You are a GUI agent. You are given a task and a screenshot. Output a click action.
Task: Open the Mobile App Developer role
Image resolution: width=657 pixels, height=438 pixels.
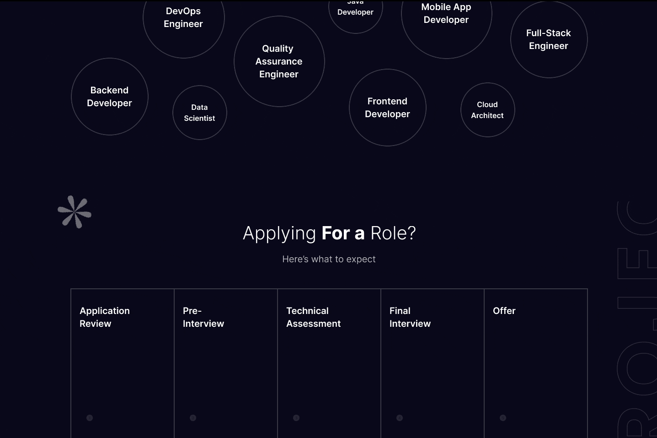(446, 15)
